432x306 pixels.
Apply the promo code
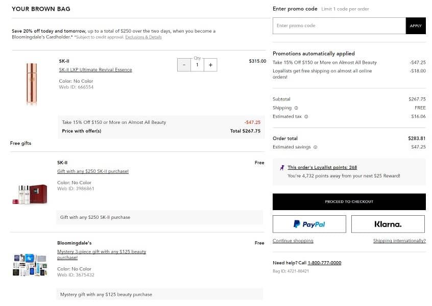415,25
